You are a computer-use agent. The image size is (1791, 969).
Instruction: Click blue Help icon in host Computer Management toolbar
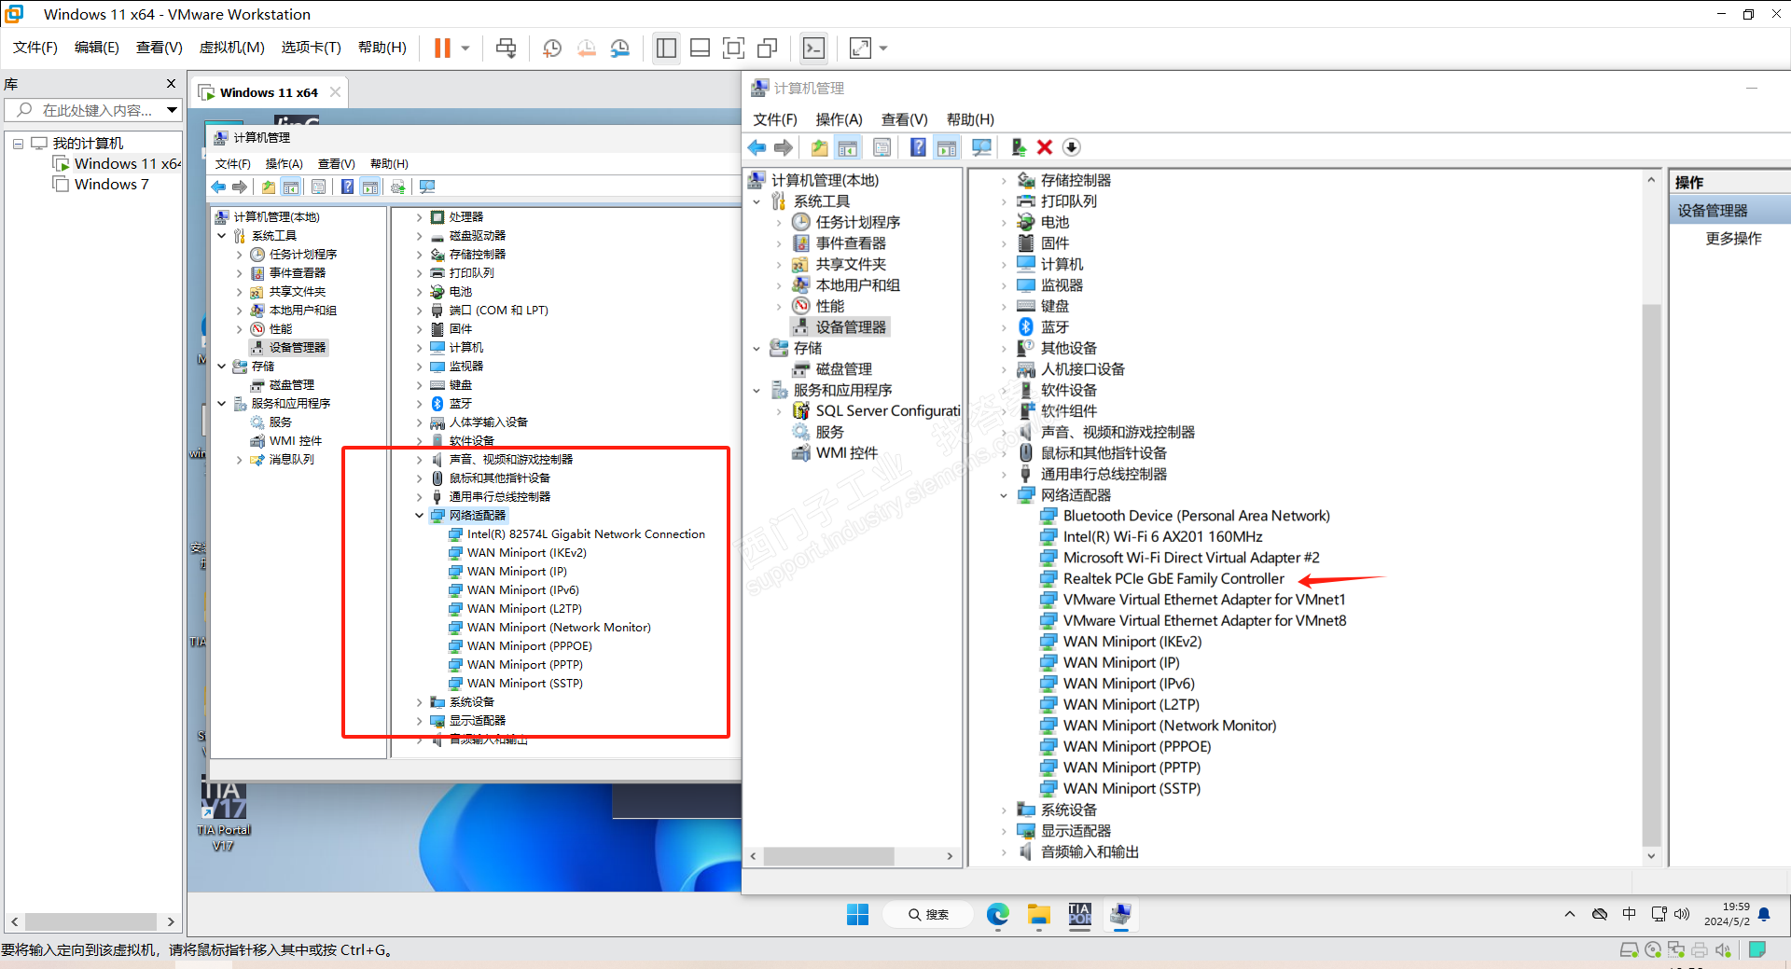coord(918,147)
